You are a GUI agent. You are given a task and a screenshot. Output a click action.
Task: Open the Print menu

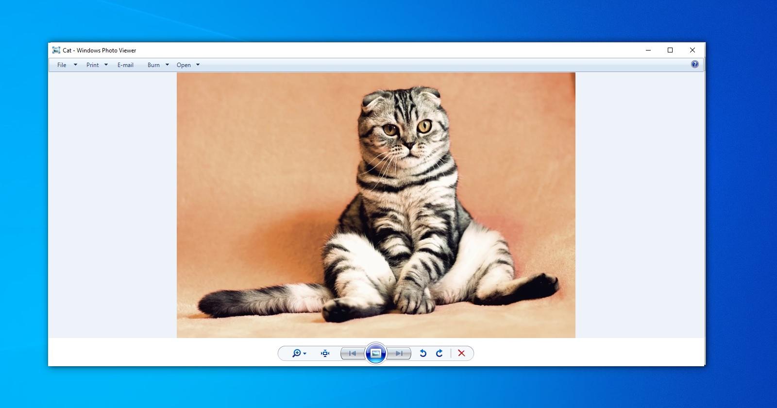point(92,65)
